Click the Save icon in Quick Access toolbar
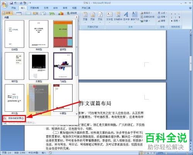Screen dimensions: 193x155 (12, 3)
